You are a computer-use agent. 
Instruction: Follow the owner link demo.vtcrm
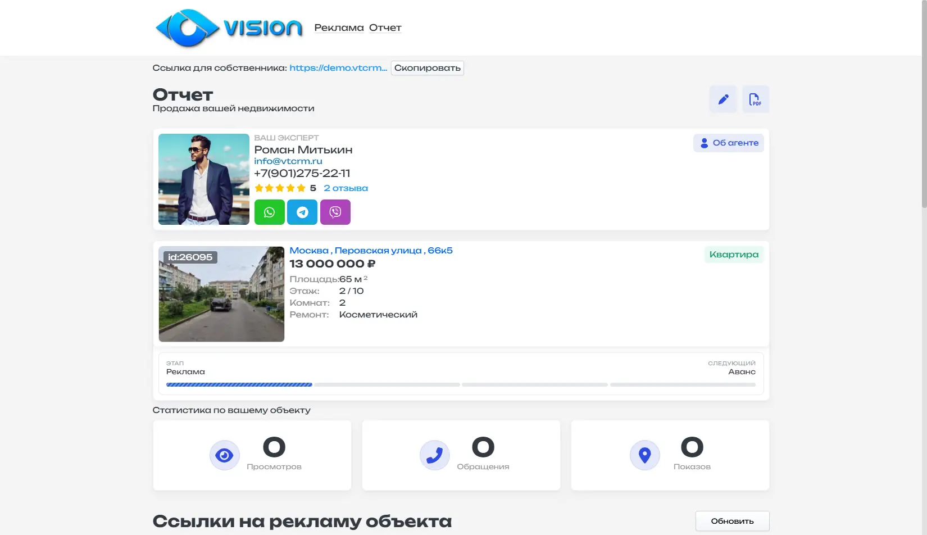[x=338, y=68]
